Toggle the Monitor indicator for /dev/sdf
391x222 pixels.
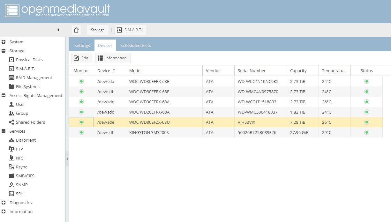tap(81, 132)
